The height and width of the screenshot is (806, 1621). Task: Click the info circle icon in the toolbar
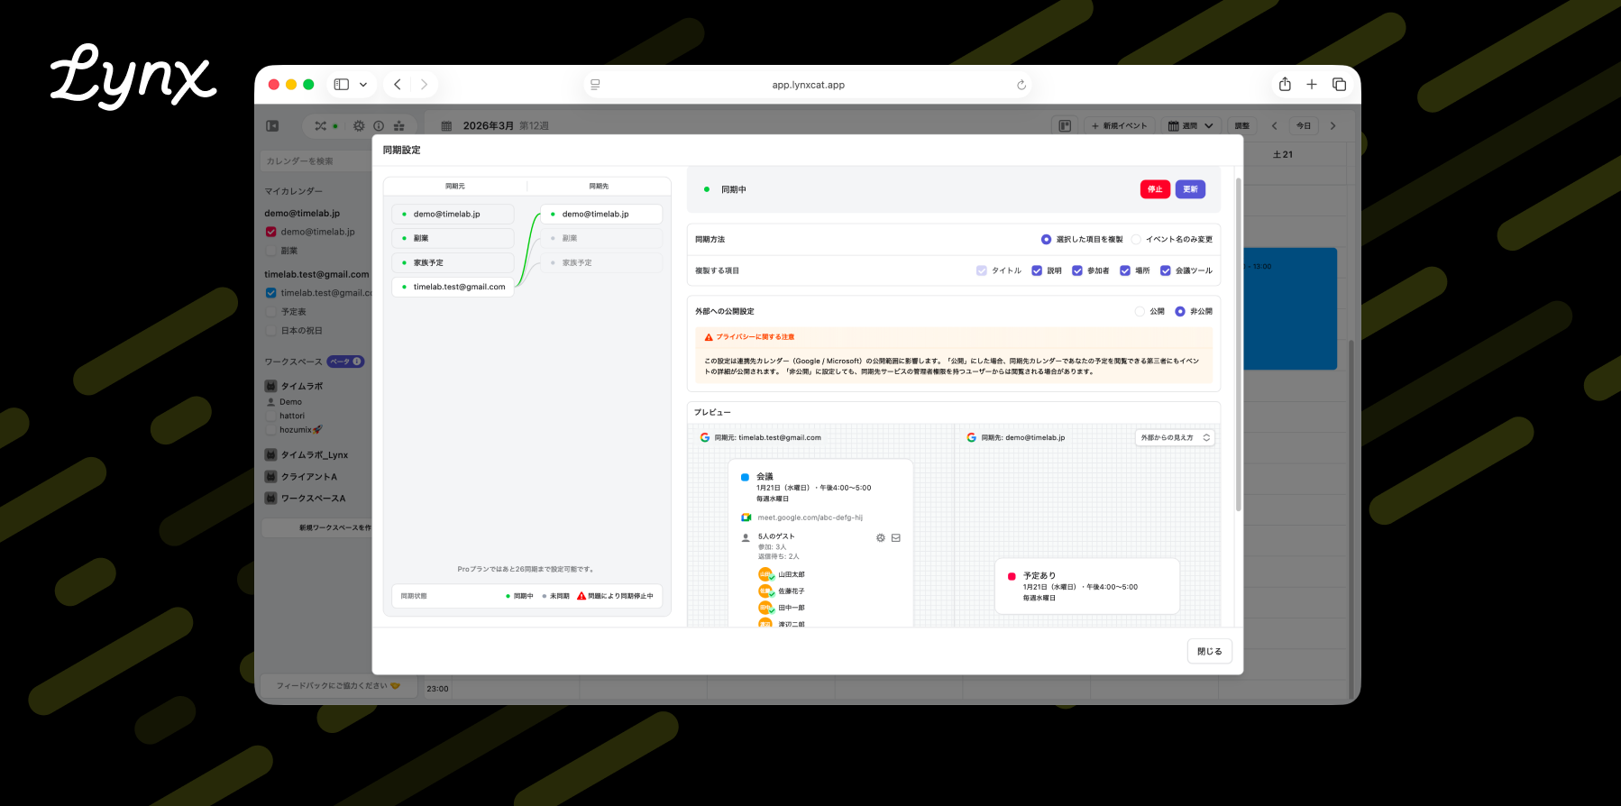click(379, 126)
